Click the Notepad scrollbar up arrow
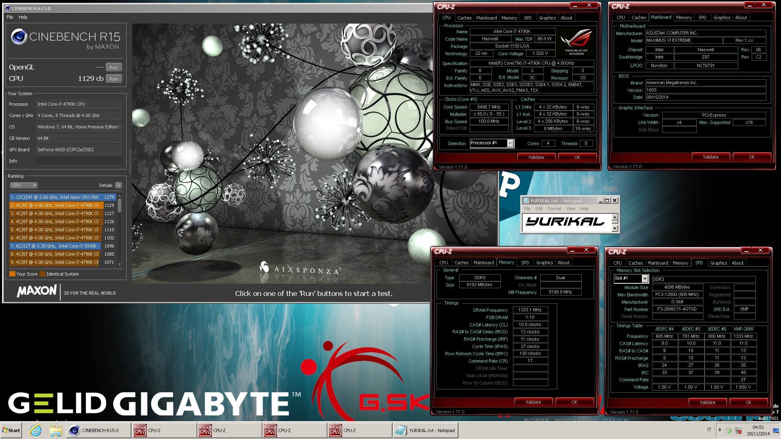This screenshot has width=781, height=439. (x=615, y=217)
